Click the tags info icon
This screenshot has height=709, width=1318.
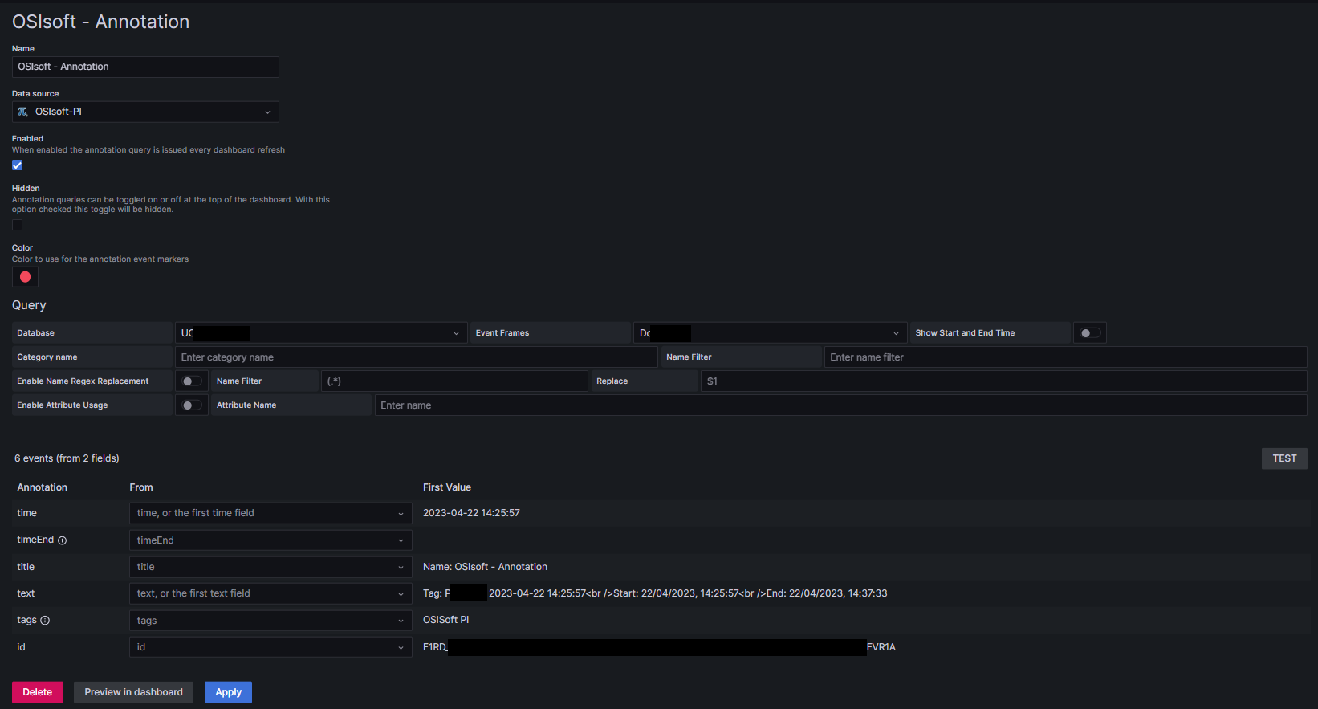45,620
